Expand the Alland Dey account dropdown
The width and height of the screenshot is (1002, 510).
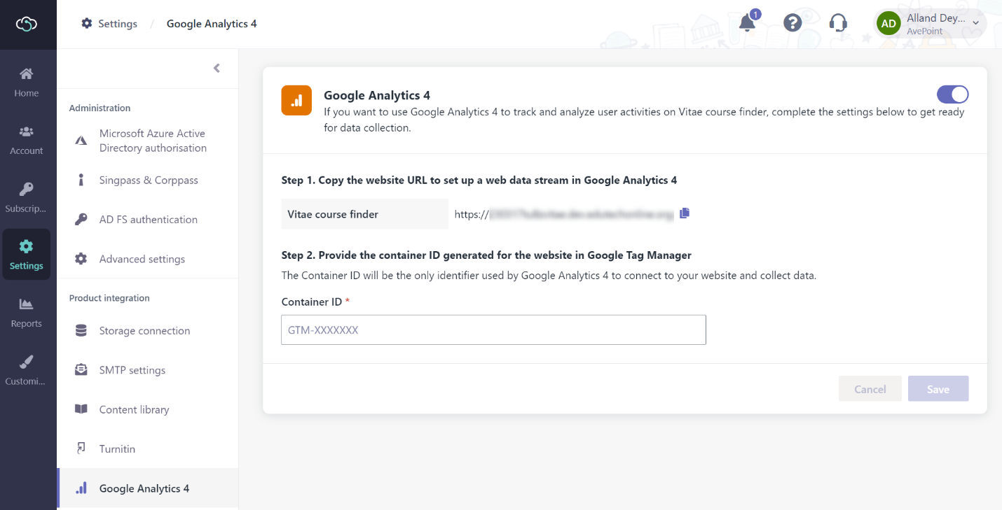[x=975, y=24]
